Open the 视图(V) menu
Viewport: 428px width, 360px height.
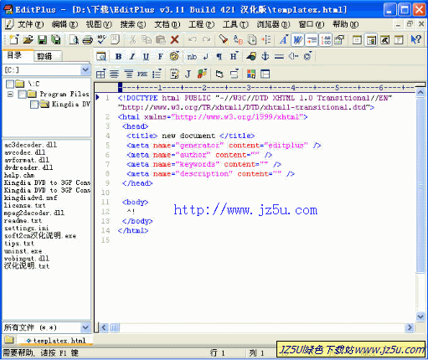99,24
